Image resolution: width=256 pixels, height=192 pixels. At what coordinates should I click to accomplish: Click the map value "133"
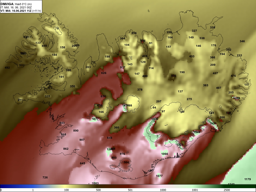tap(38, 43)
